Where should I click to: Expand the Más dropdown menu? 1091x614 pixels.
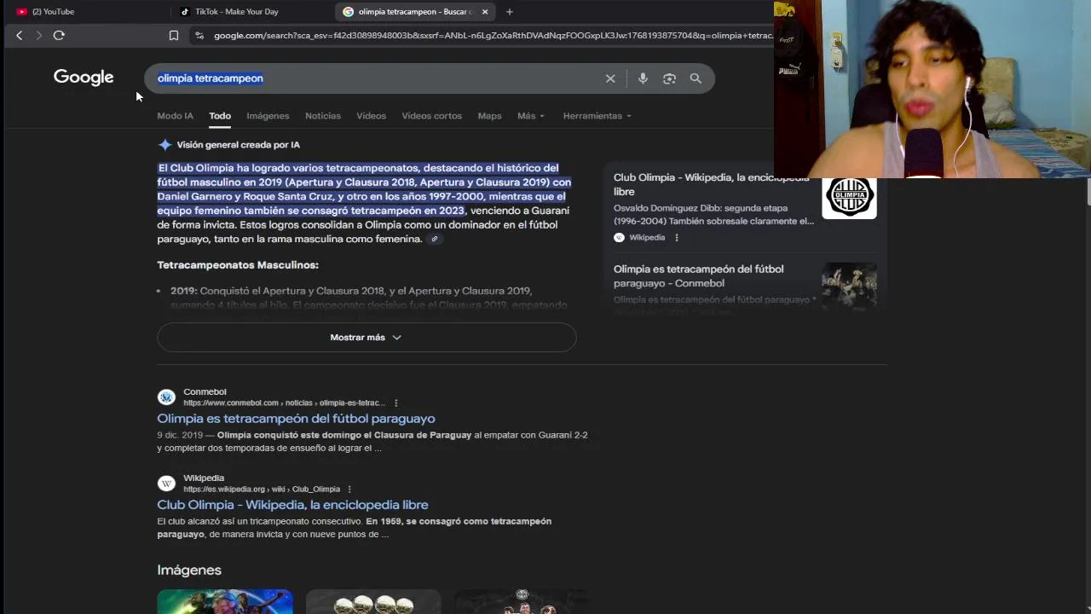pyautogui.click(x=530, y=116)
